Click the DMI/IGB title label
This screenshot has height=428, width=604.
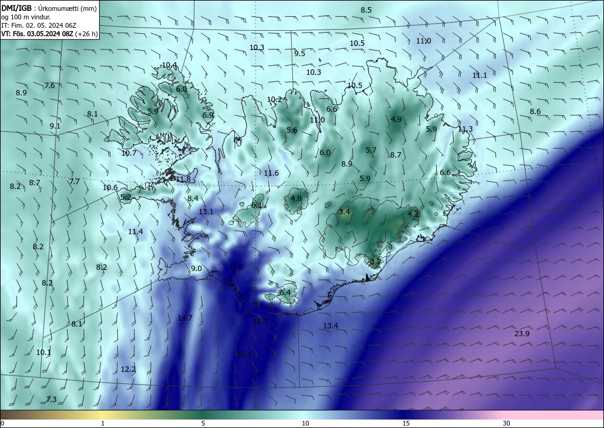pyautogui.click(x=16, y=8)
